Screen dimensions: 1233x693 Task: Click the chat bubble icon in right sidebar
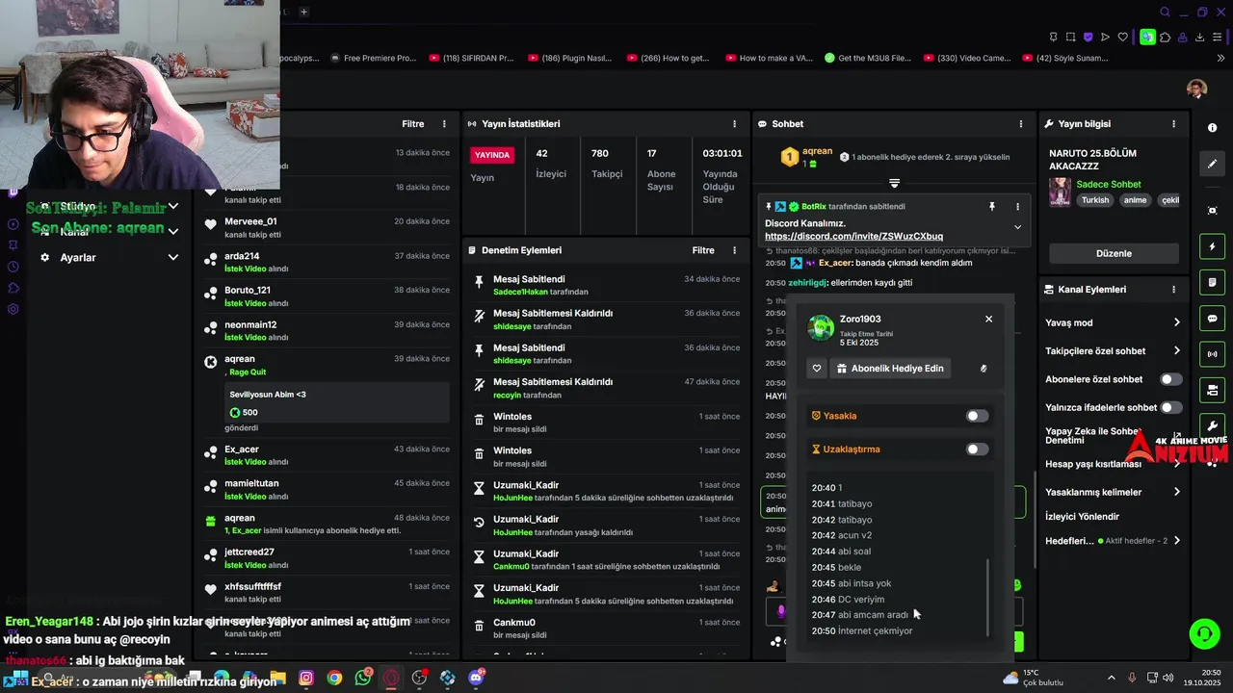pyautogui.click(x=1212, y=319)
